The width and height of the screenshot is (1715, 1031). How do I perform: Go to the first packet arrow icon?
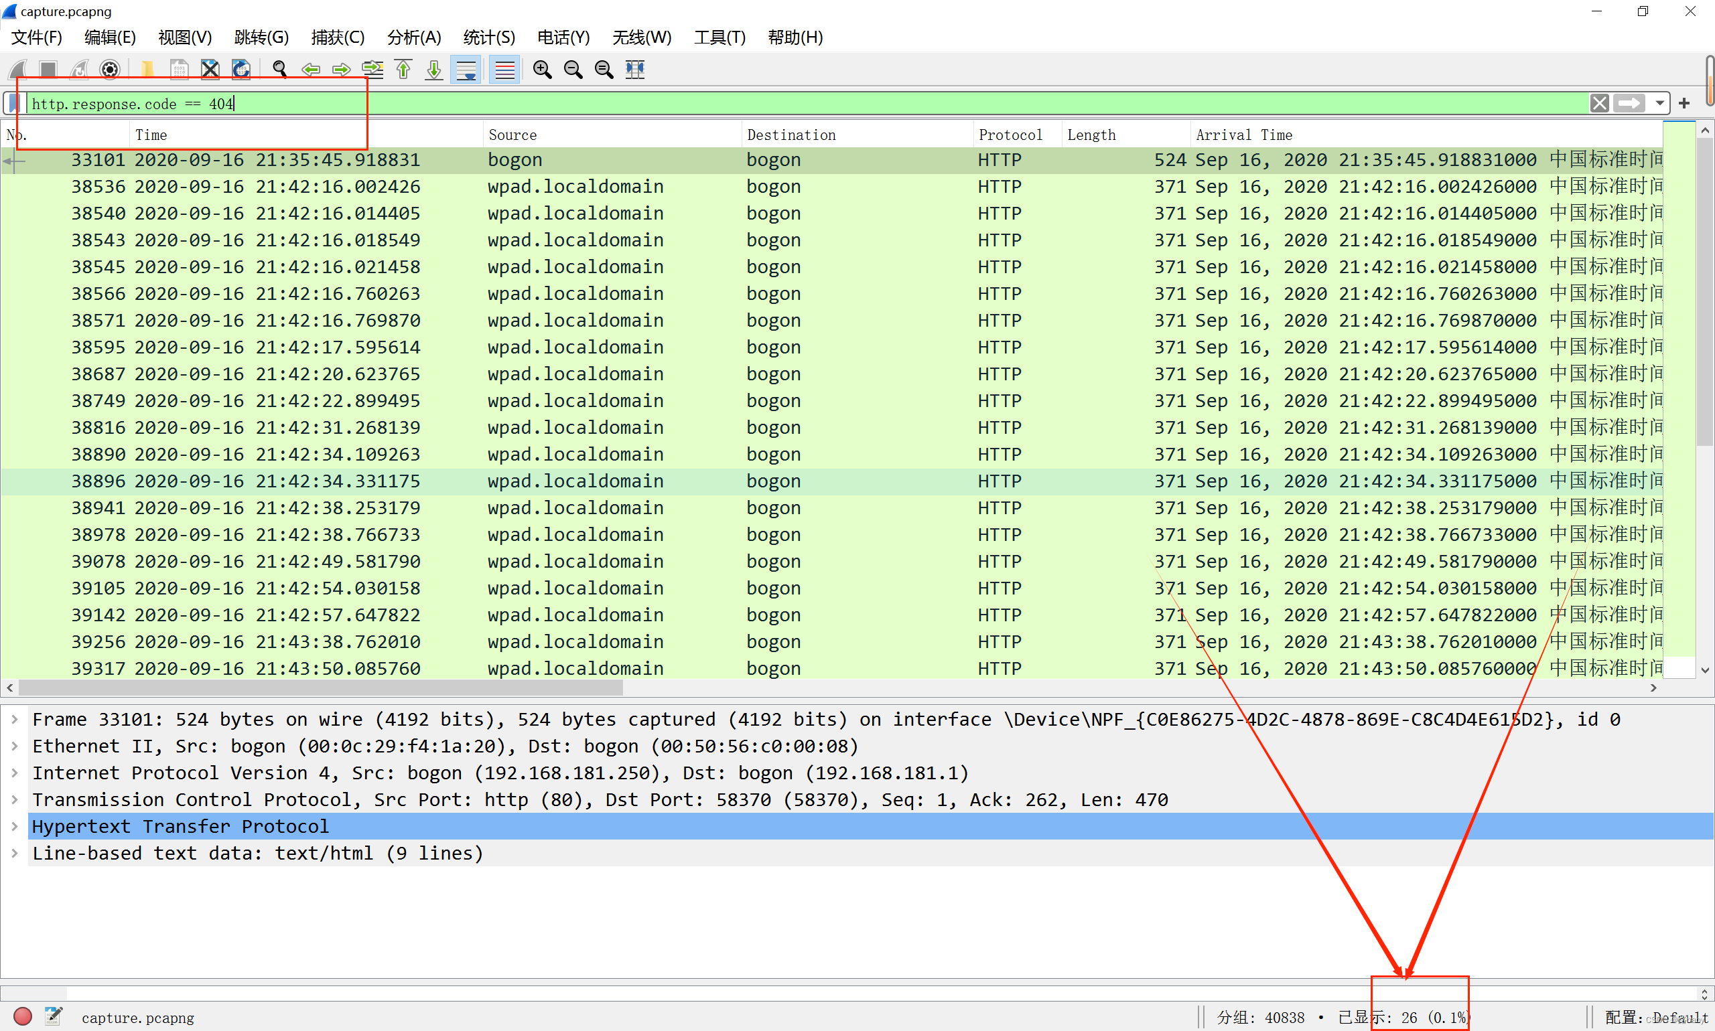point(403,70)
